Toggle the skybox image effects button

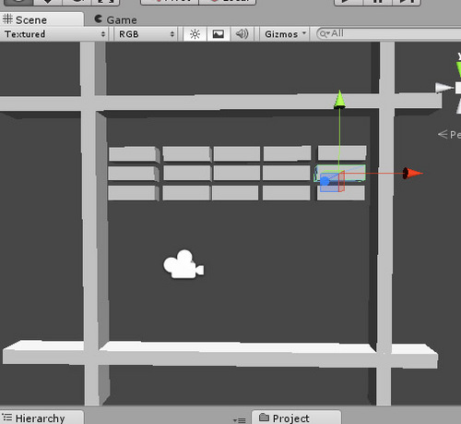tap(219, 34)
